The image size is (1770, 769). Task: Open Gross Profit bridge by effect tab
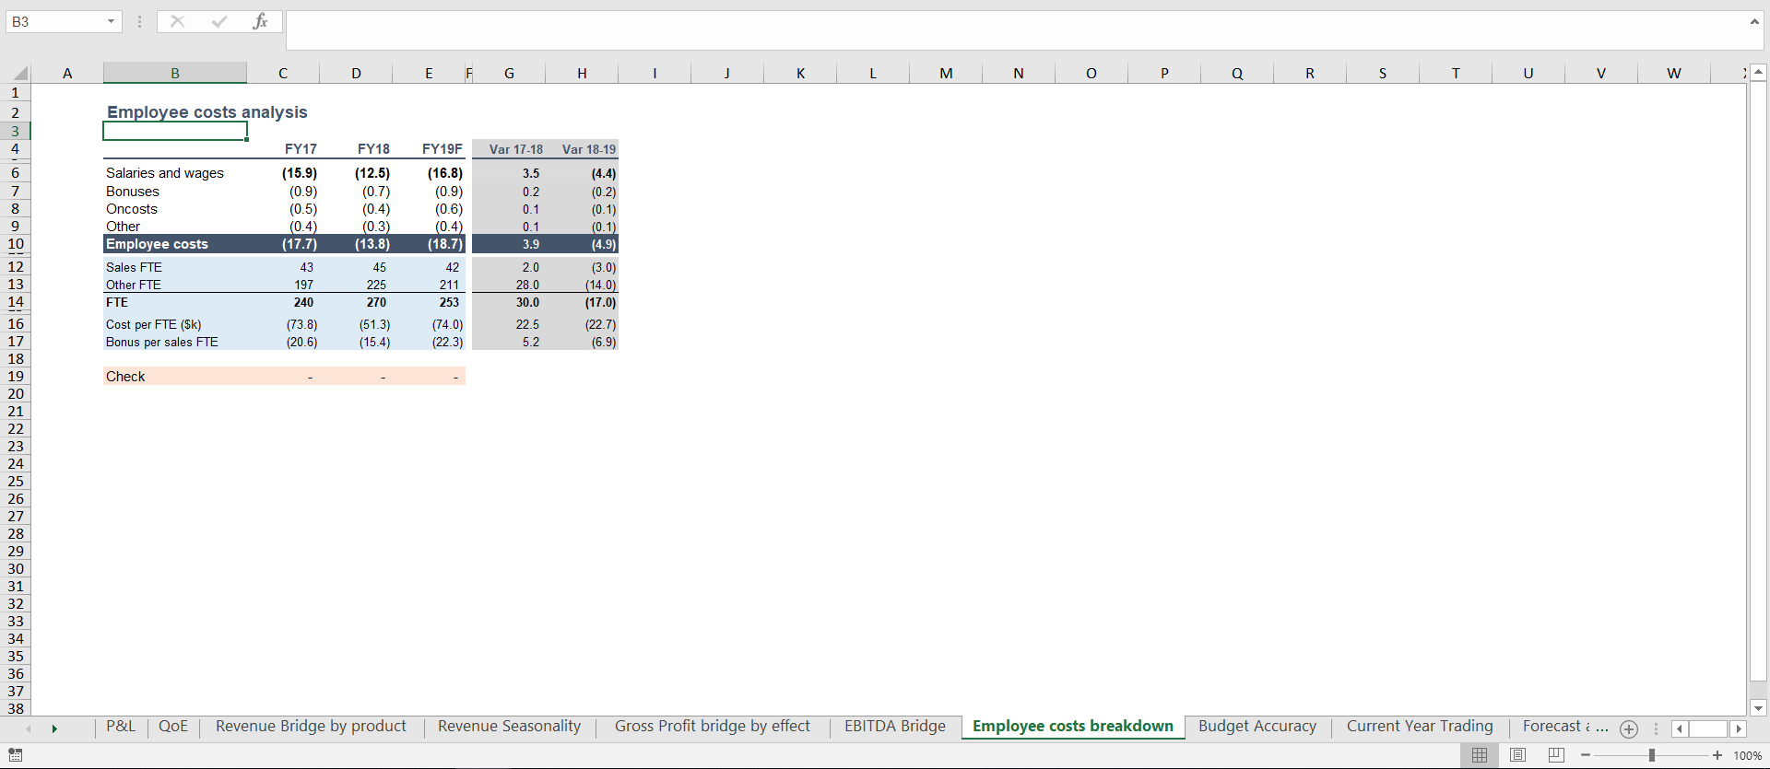click(713, 727)
